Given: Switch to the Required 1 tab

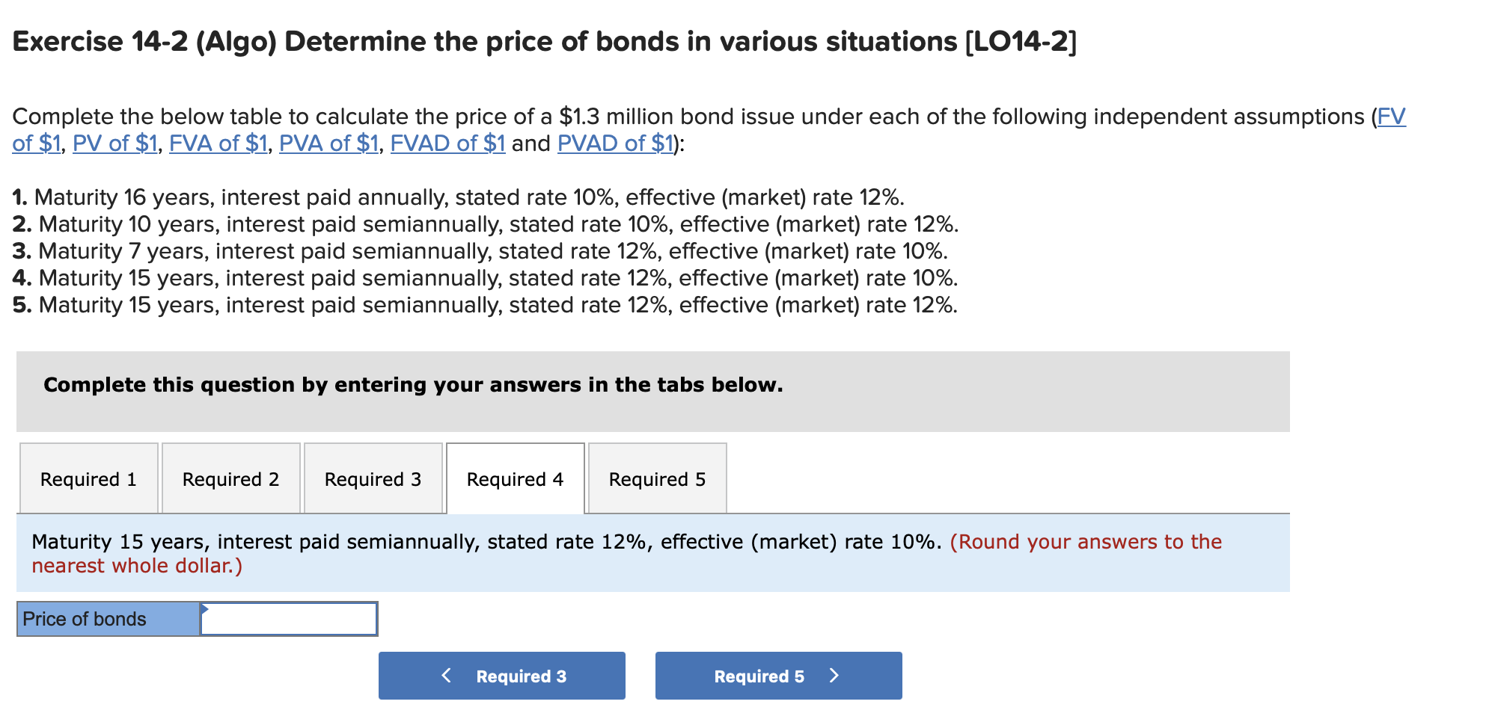Looking at the screenshot, I should (x=88, y=478).
